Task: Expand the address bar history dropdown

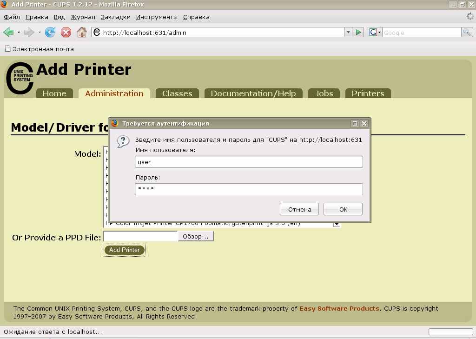Action: point(348,32)
